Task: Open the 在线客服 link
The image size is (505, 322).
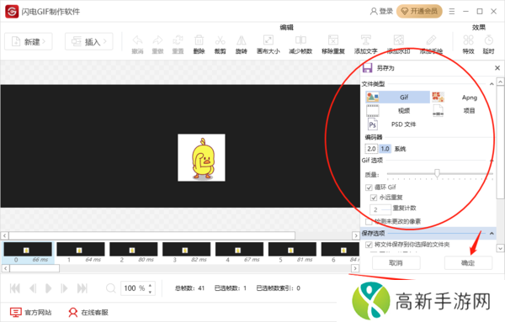Action: point(88,313)
